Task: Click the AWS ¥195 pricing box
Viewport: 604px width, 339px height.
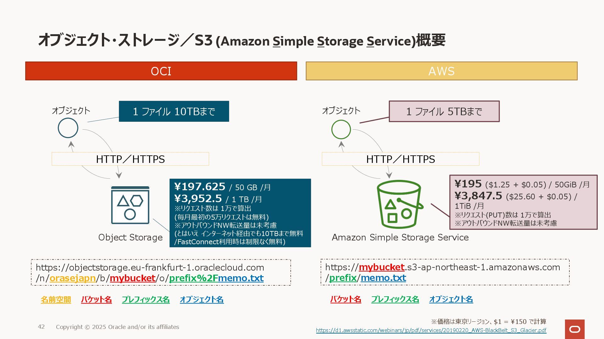Action: pos(523,202)
